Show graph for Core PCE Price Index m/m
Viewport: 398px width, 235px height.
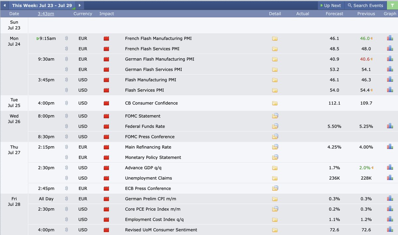390,209
